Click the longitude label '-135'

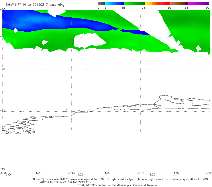point(106,173)
